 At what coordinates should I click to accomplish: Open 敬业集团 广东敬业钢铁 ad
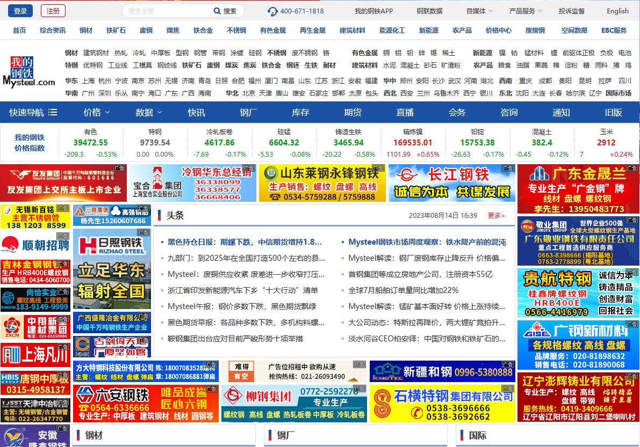(578, 241)
